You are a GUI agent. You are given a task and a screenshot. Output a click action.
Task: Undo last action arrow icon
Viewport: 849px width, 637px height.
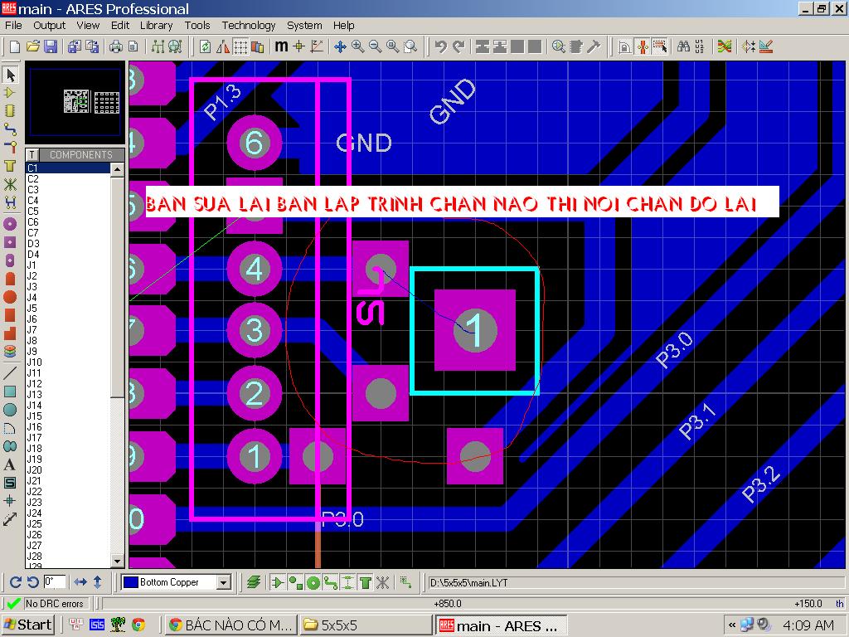(x=440, y=47)
